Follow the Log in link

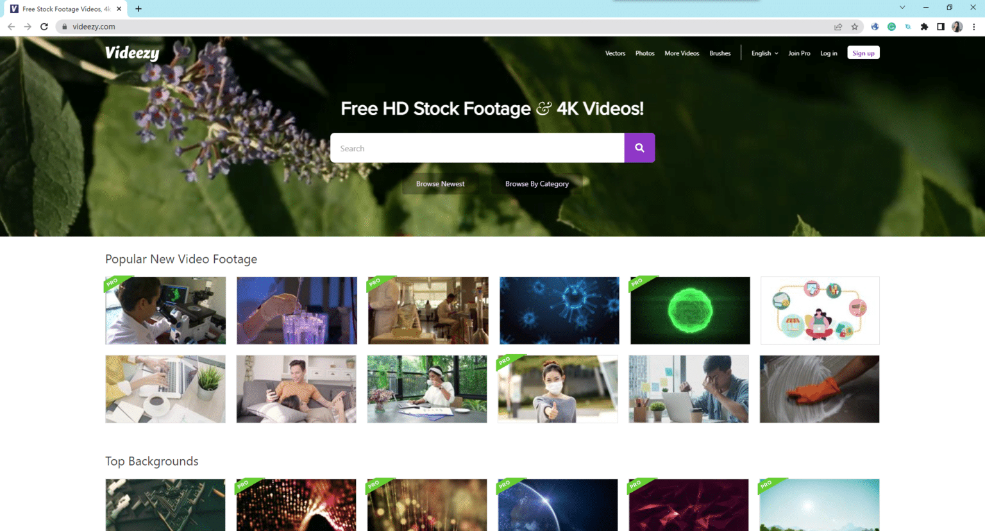pyautogui.click(x=829, y=53)
